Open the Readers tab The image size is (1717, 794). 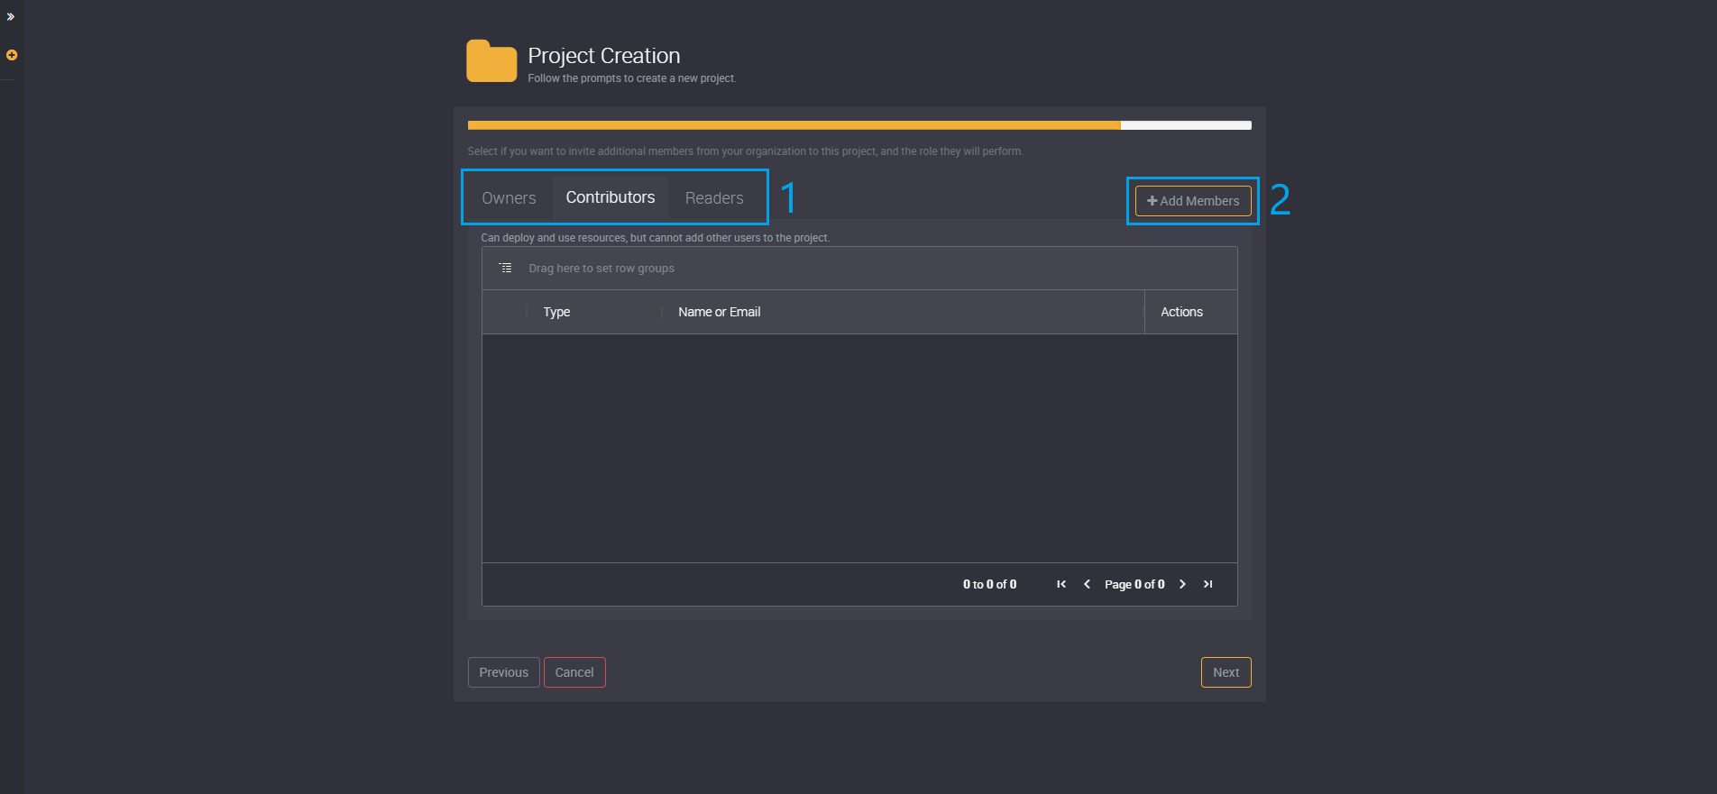pos(714,198)
